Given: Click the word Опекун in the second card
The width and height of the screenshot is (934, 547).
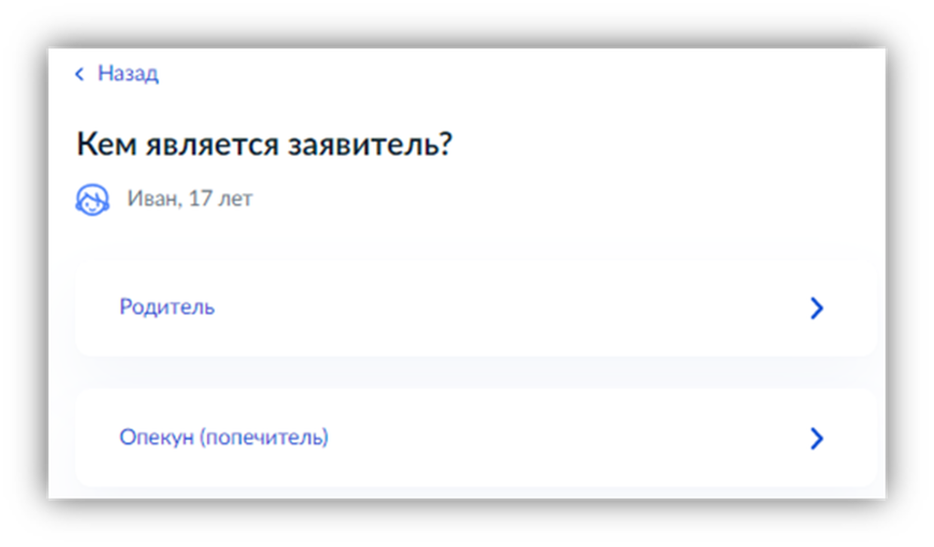Looking at the screenshot, I should (x=156, y=438).
